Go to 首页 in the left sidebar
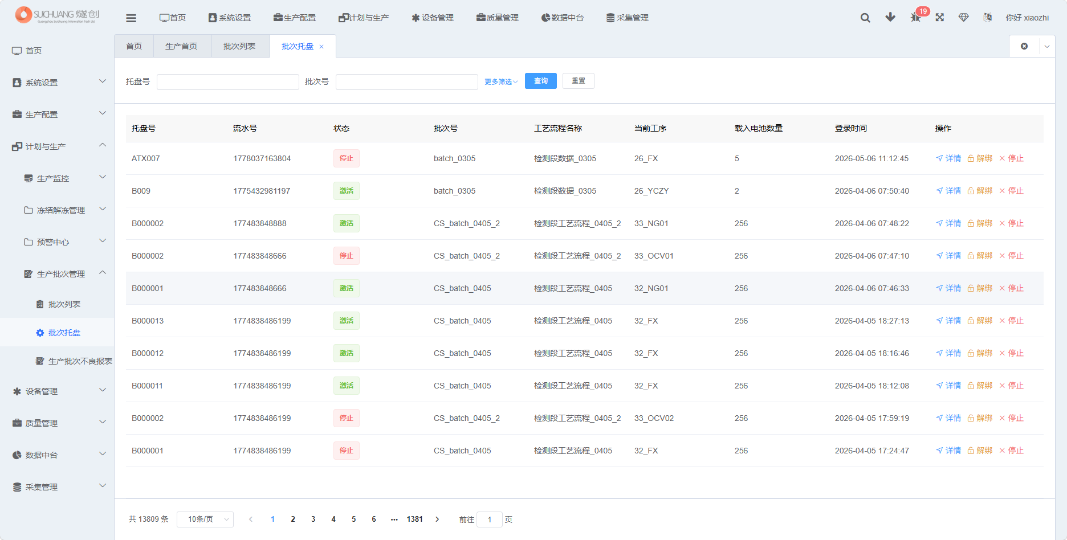 (x=57, y=51)
